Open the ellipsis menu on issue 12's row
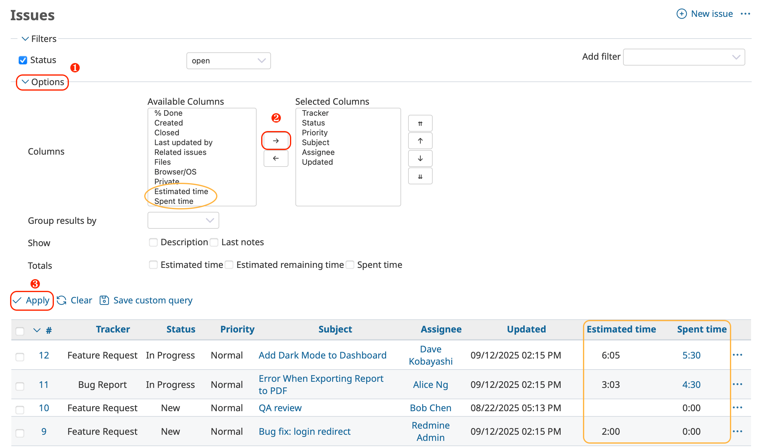Image resolution: width=763 pixels, height=447 pixels. pyautogui.click(x=738, y=355)
